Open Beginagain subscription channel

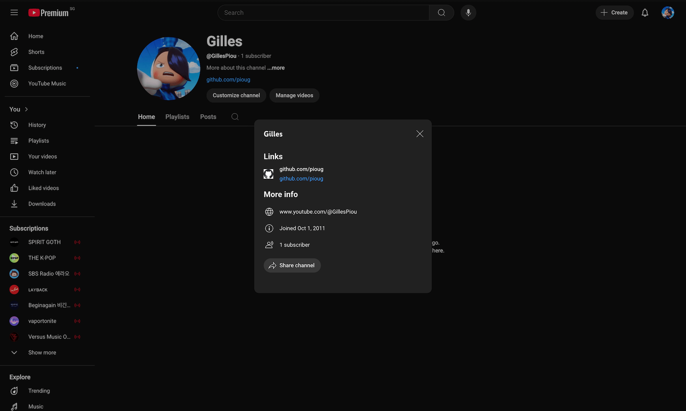point(47,305)
